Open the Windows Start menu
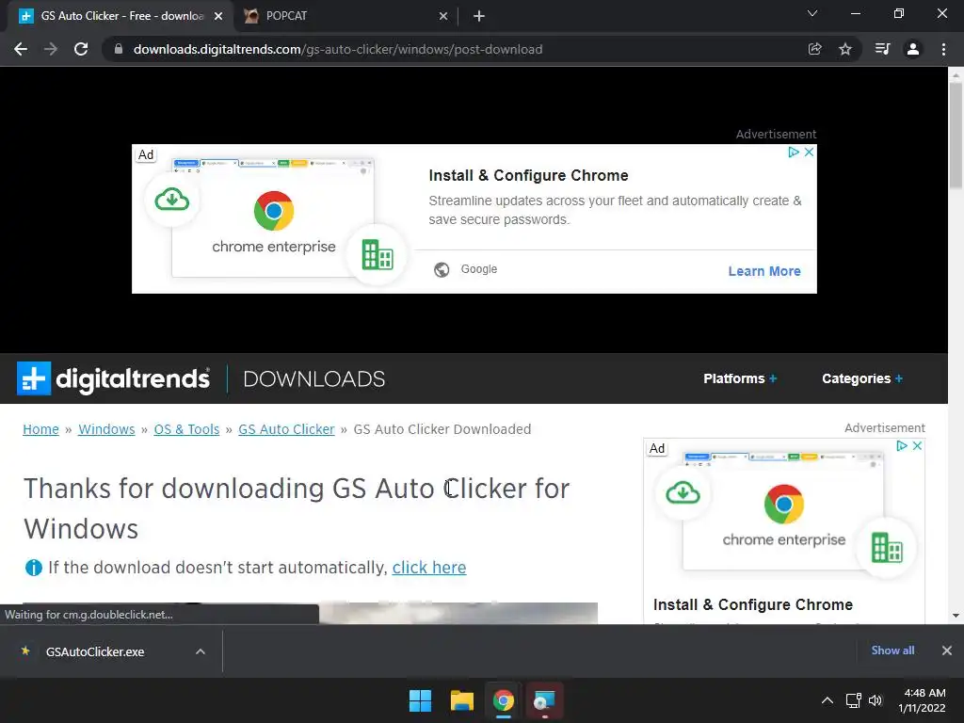 point(421,700)
